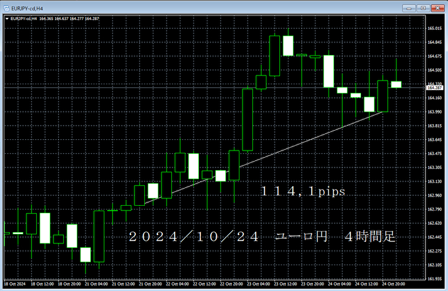Click the '22 Oct 04:00' time label

tap(177, 284)
